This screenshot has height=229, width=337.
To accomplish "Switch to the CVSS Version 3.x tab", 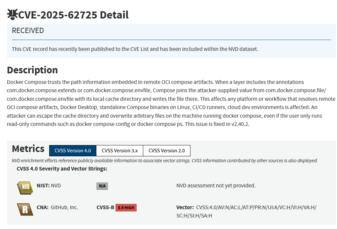I will [119, 151].
